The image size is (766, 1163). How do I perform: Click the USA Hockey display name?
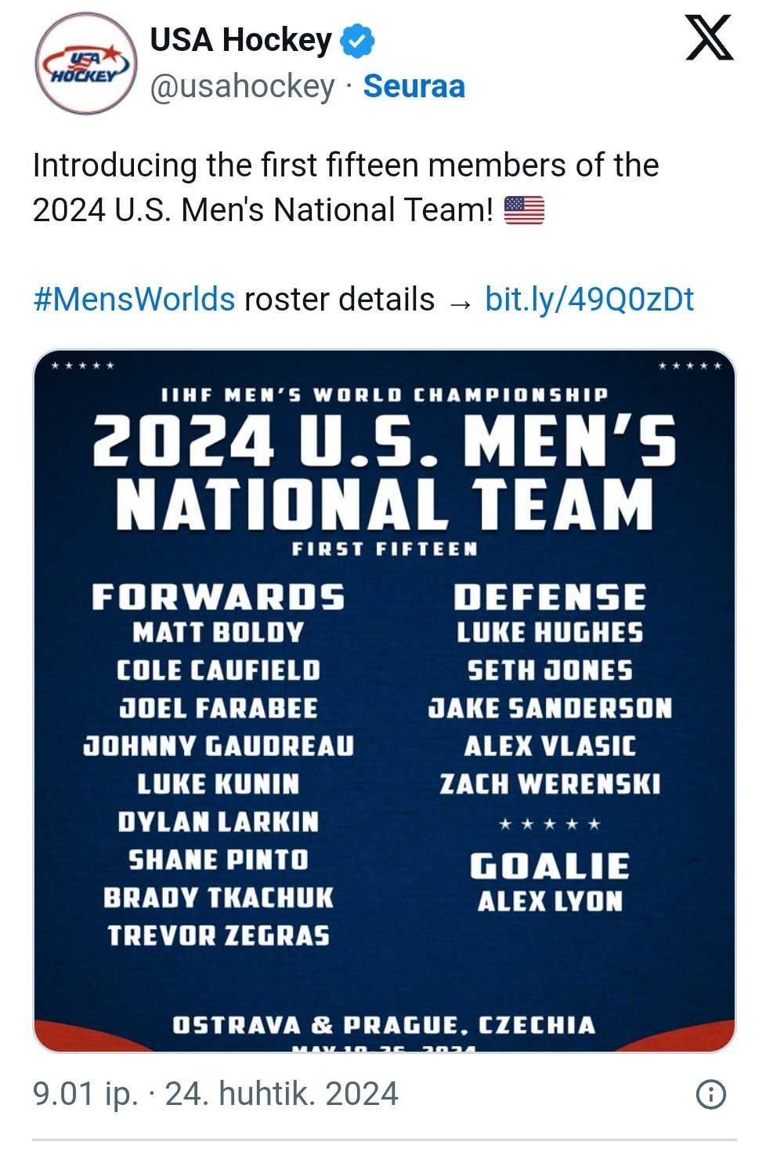click(x=240, y=39)
